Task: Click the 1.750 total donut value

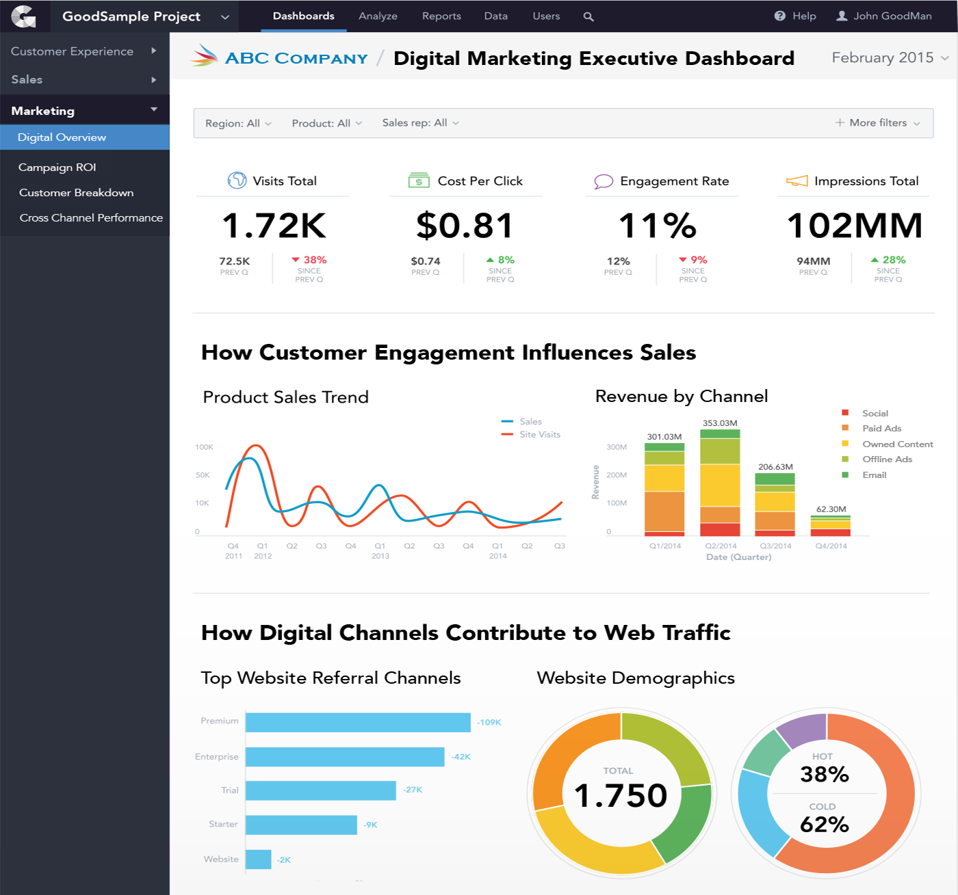Action: [621, 795]
